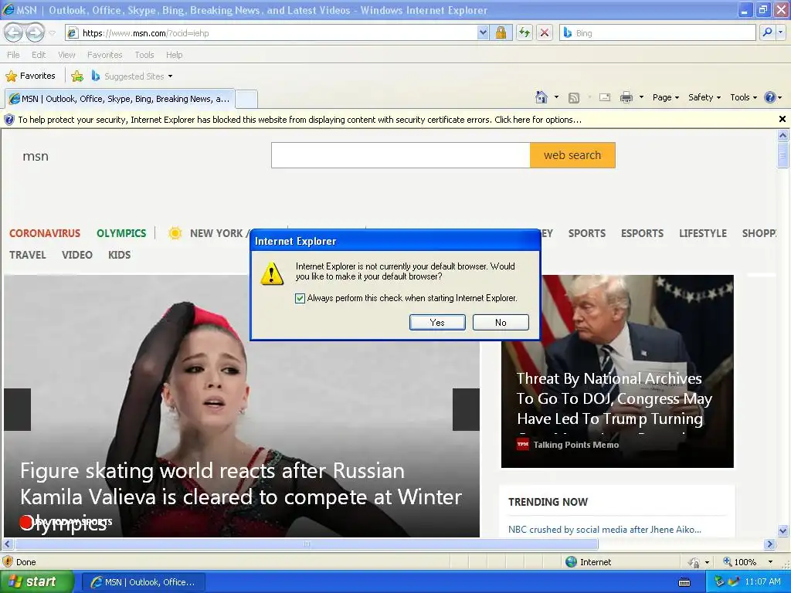Open the VIDEO section link
The width and height of the screenshot is (791, 593).
click(77, 255)
